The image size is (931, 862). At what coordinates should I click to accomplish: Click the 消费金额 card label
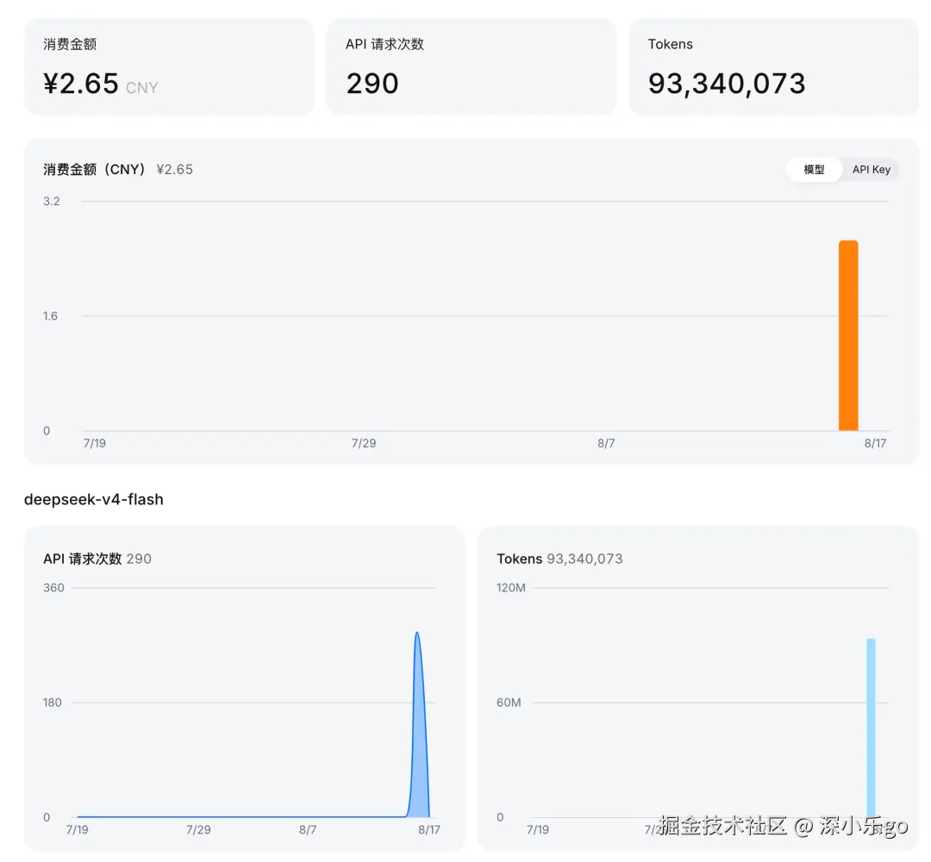(70, 45)
